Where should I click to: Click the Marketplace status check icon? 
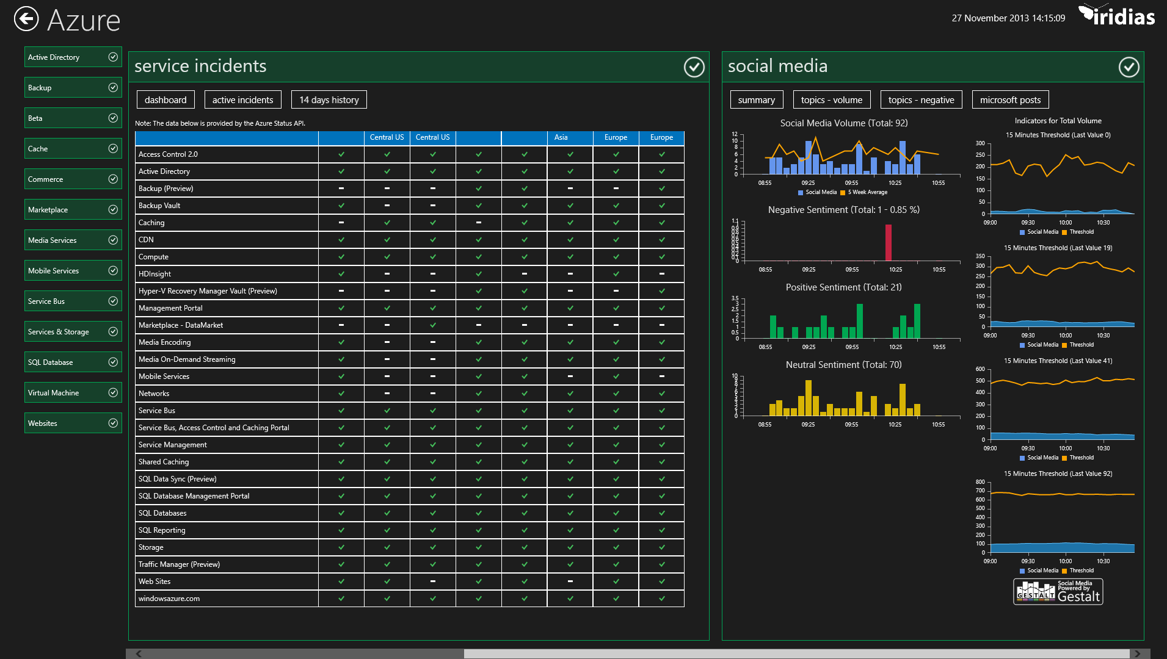point(113,209)
